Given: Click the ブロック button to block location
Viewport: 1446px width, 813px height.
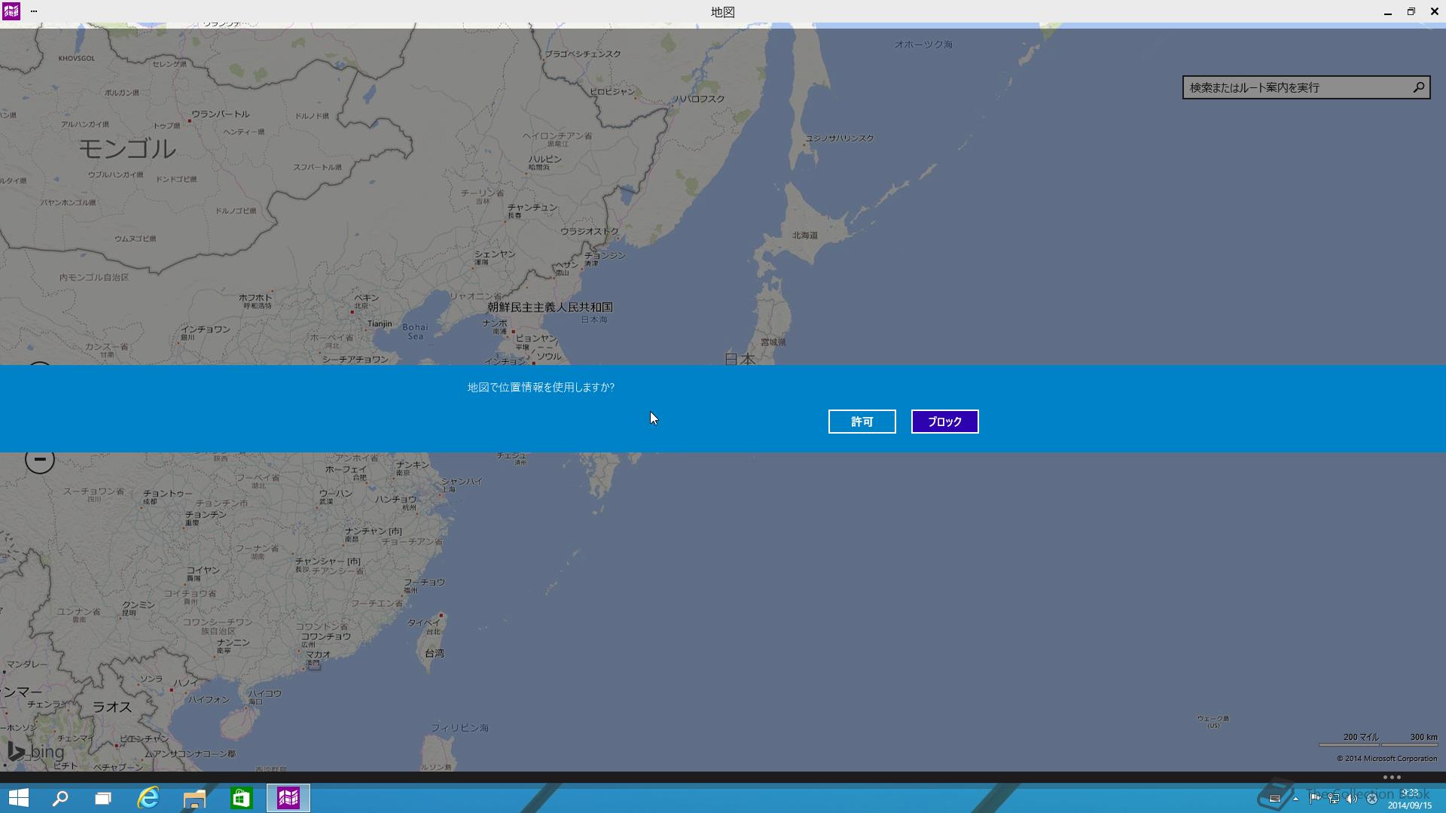Looking at the screenshot, I should pyautogui.click(x=944, y=422).
